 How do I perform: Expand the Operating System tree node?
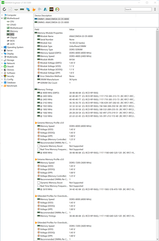point(2,47)
